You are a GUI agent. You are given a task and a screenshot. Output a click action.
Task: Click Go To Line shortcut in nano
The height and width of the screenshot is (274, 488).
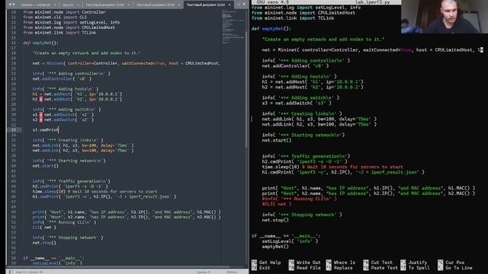click(455, 268)
